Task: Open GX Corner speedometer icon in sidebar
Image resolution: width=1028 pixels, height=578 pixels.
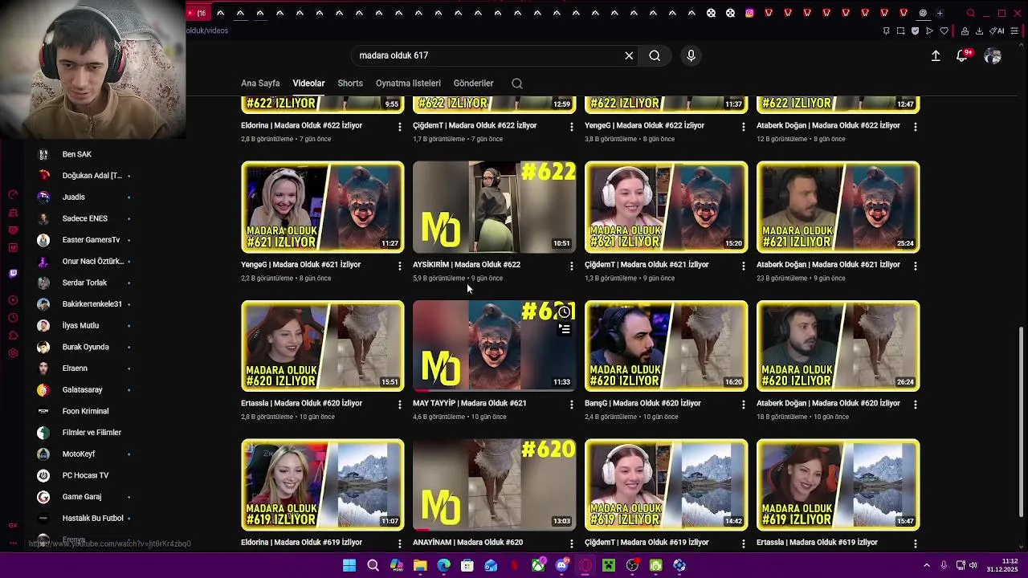Action: click(13, 195)
